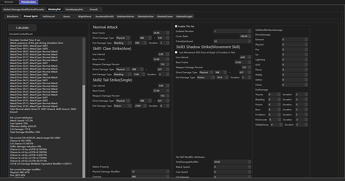Open Skill2 Tail Strike Direct Damage Type dropdown
Image resolution: width=345 pixels, height=181 pixels.
point(123,101)
